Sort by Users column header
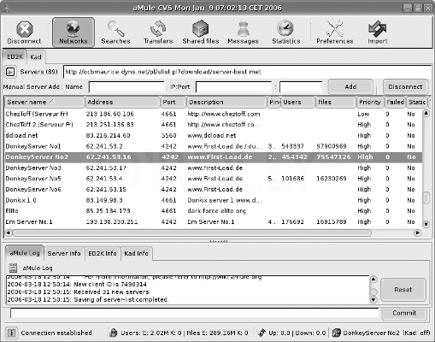The image size is (435, 342). pos(297,102)
